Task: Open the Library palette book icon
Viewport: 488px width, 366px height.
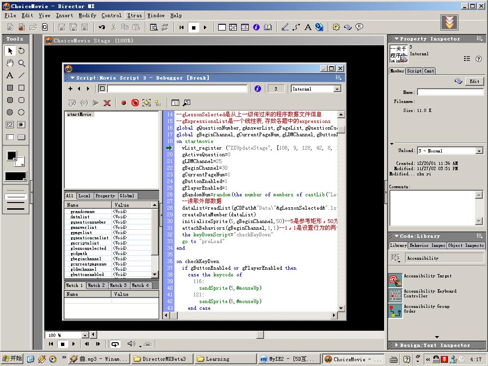Action: (268, 27)
